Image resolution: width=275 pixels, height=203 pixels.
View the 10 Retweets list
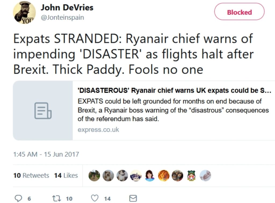coord(31,175)
